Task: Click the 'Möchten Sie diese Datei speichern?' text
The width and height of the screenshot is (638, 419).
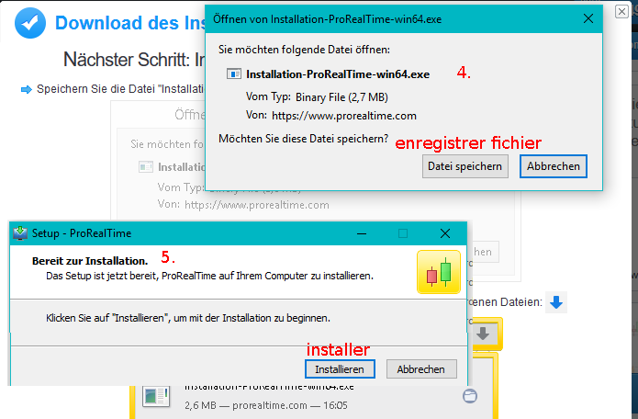Action: pyautogui.click(x=304, y=139)
